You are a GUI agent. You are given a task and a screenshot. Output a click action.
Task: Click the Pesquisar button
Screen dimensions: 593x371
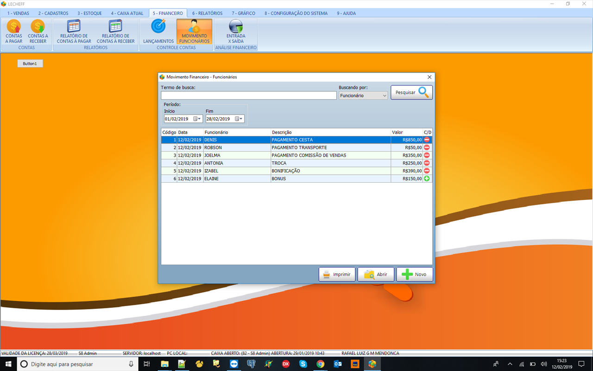tap(411, 92)
